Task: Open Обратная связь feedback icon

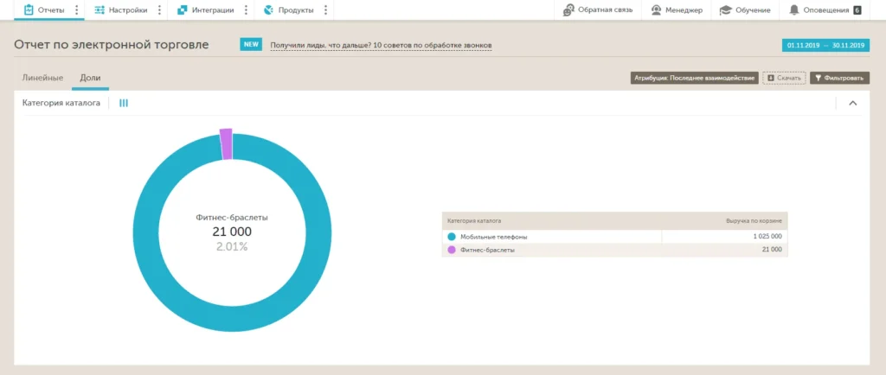Action: pyautogui.click(x=568, y=10)
